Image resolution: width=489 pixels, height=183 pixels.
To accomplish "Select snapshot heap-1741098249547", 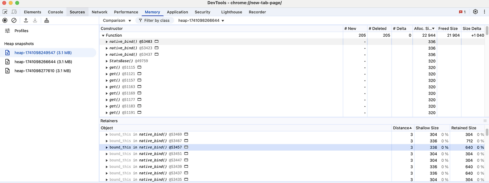I will pos(48,53).
